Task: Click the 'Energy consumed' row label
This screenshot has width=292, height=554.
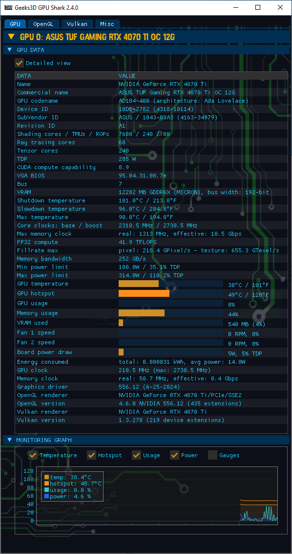Action: (x=42, y=362)
